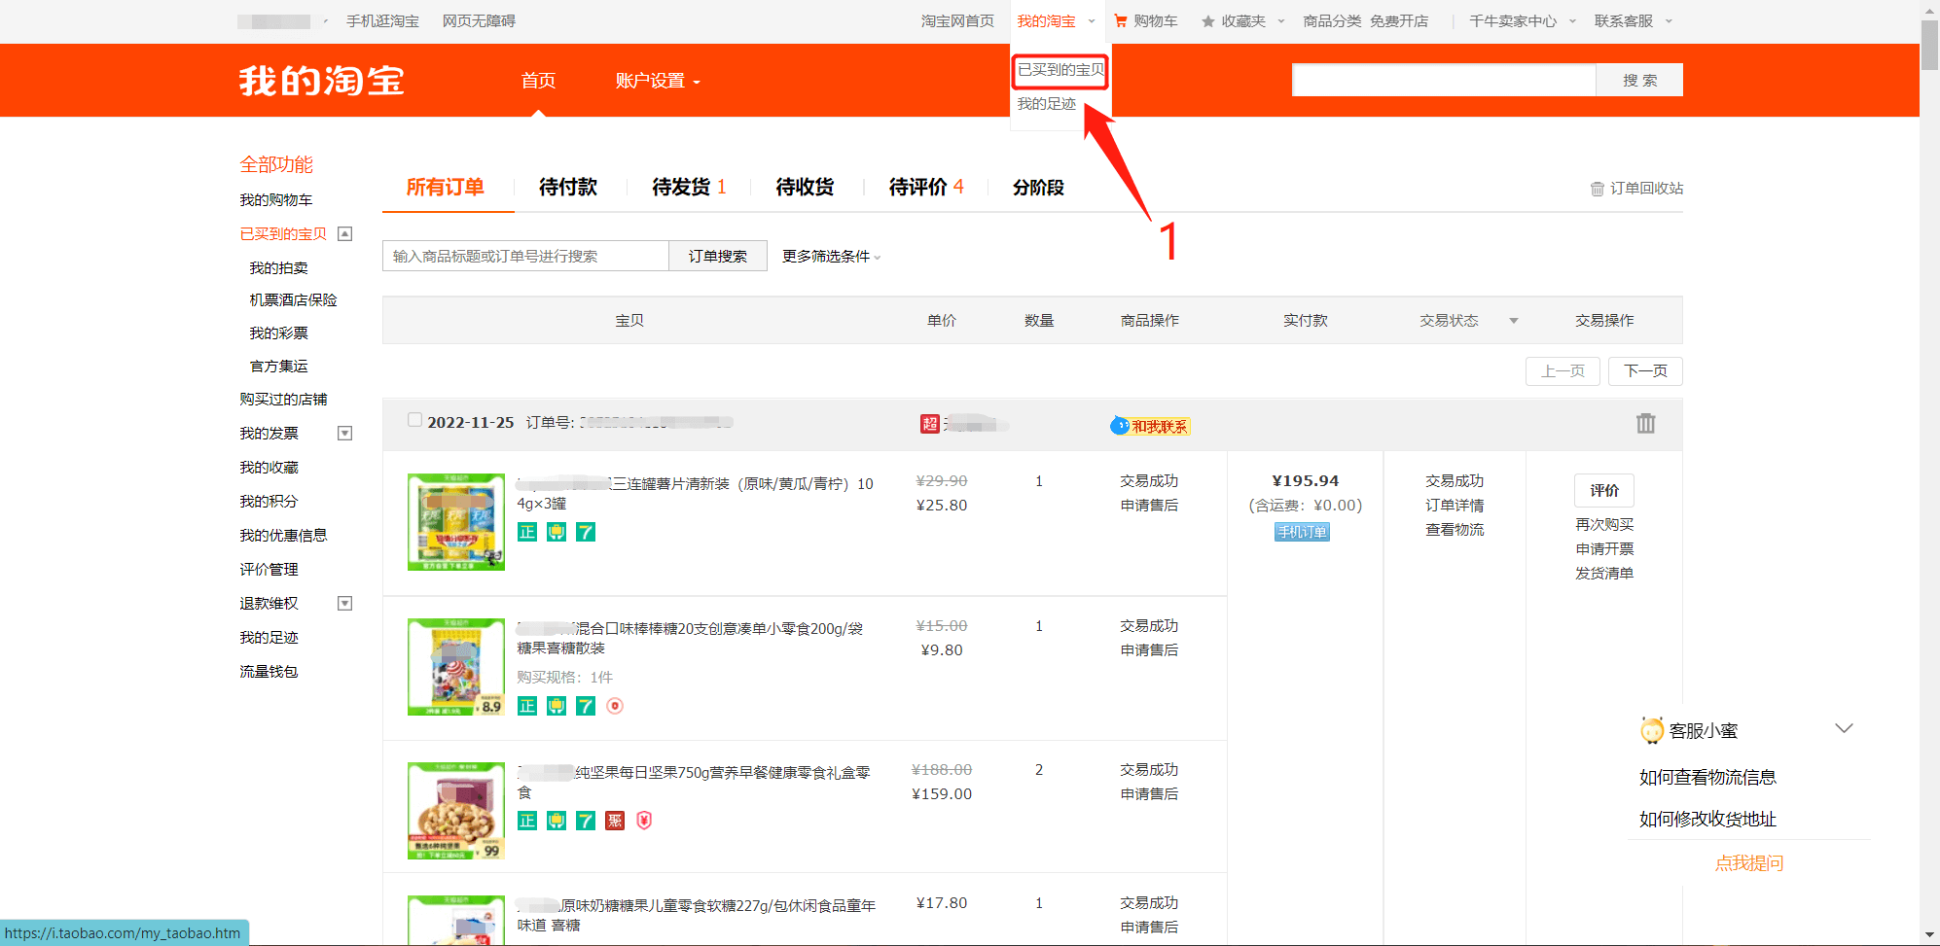Open 我的购物车 in the sidebar

tap(276, 200)
